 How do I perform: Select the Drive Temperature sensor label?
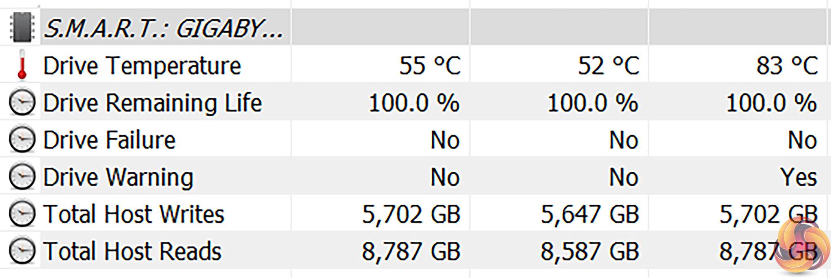coord(142,66)
